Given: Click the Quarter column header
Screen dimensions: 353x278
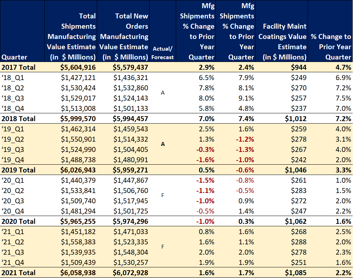Looking at the screenshot, I should coord(15,57).
